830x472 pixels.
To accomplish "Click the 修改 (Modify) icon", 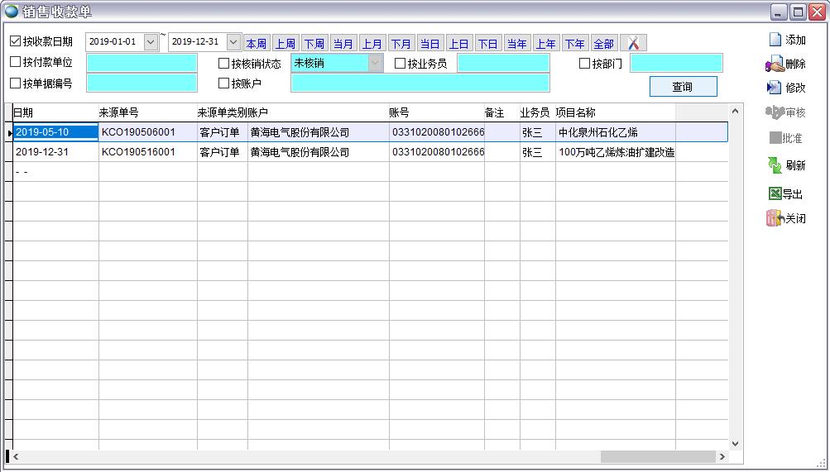I will pos(775,88).
